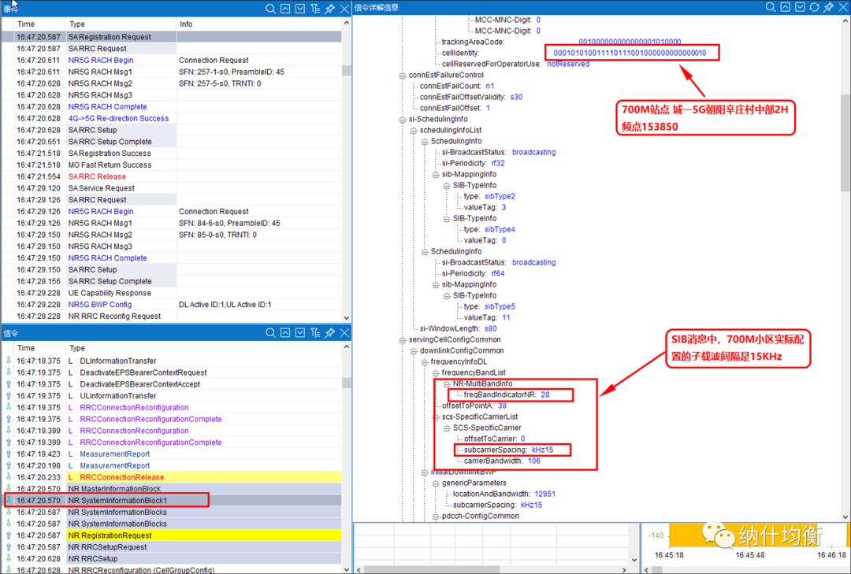Image resolution: width=851 pixels, height=574 pixels.
Task: Select the NR5G BWP Config event row
Action: [x=171, y=305]
